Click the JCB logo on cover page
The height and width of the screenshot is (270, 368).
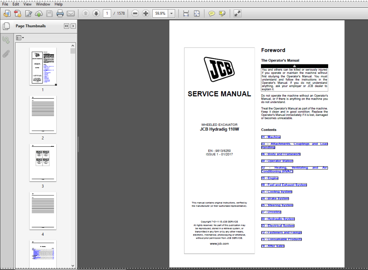click(x=219, y=70)
